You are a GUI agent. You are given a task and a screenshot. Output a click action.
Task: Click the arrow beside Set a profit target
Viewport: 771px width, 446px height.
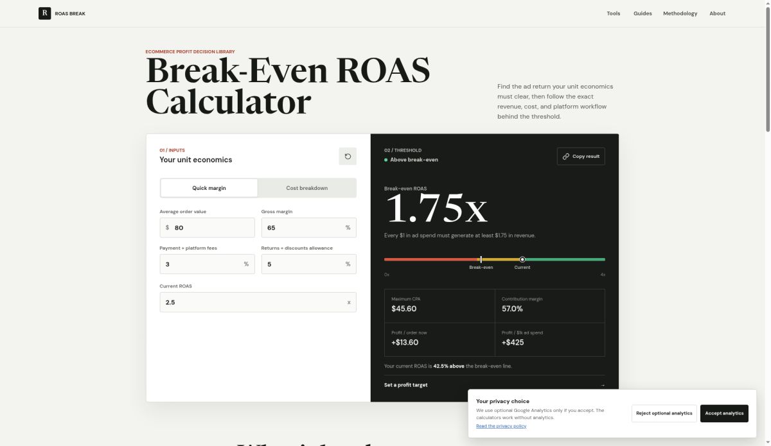tap(602, 385)
